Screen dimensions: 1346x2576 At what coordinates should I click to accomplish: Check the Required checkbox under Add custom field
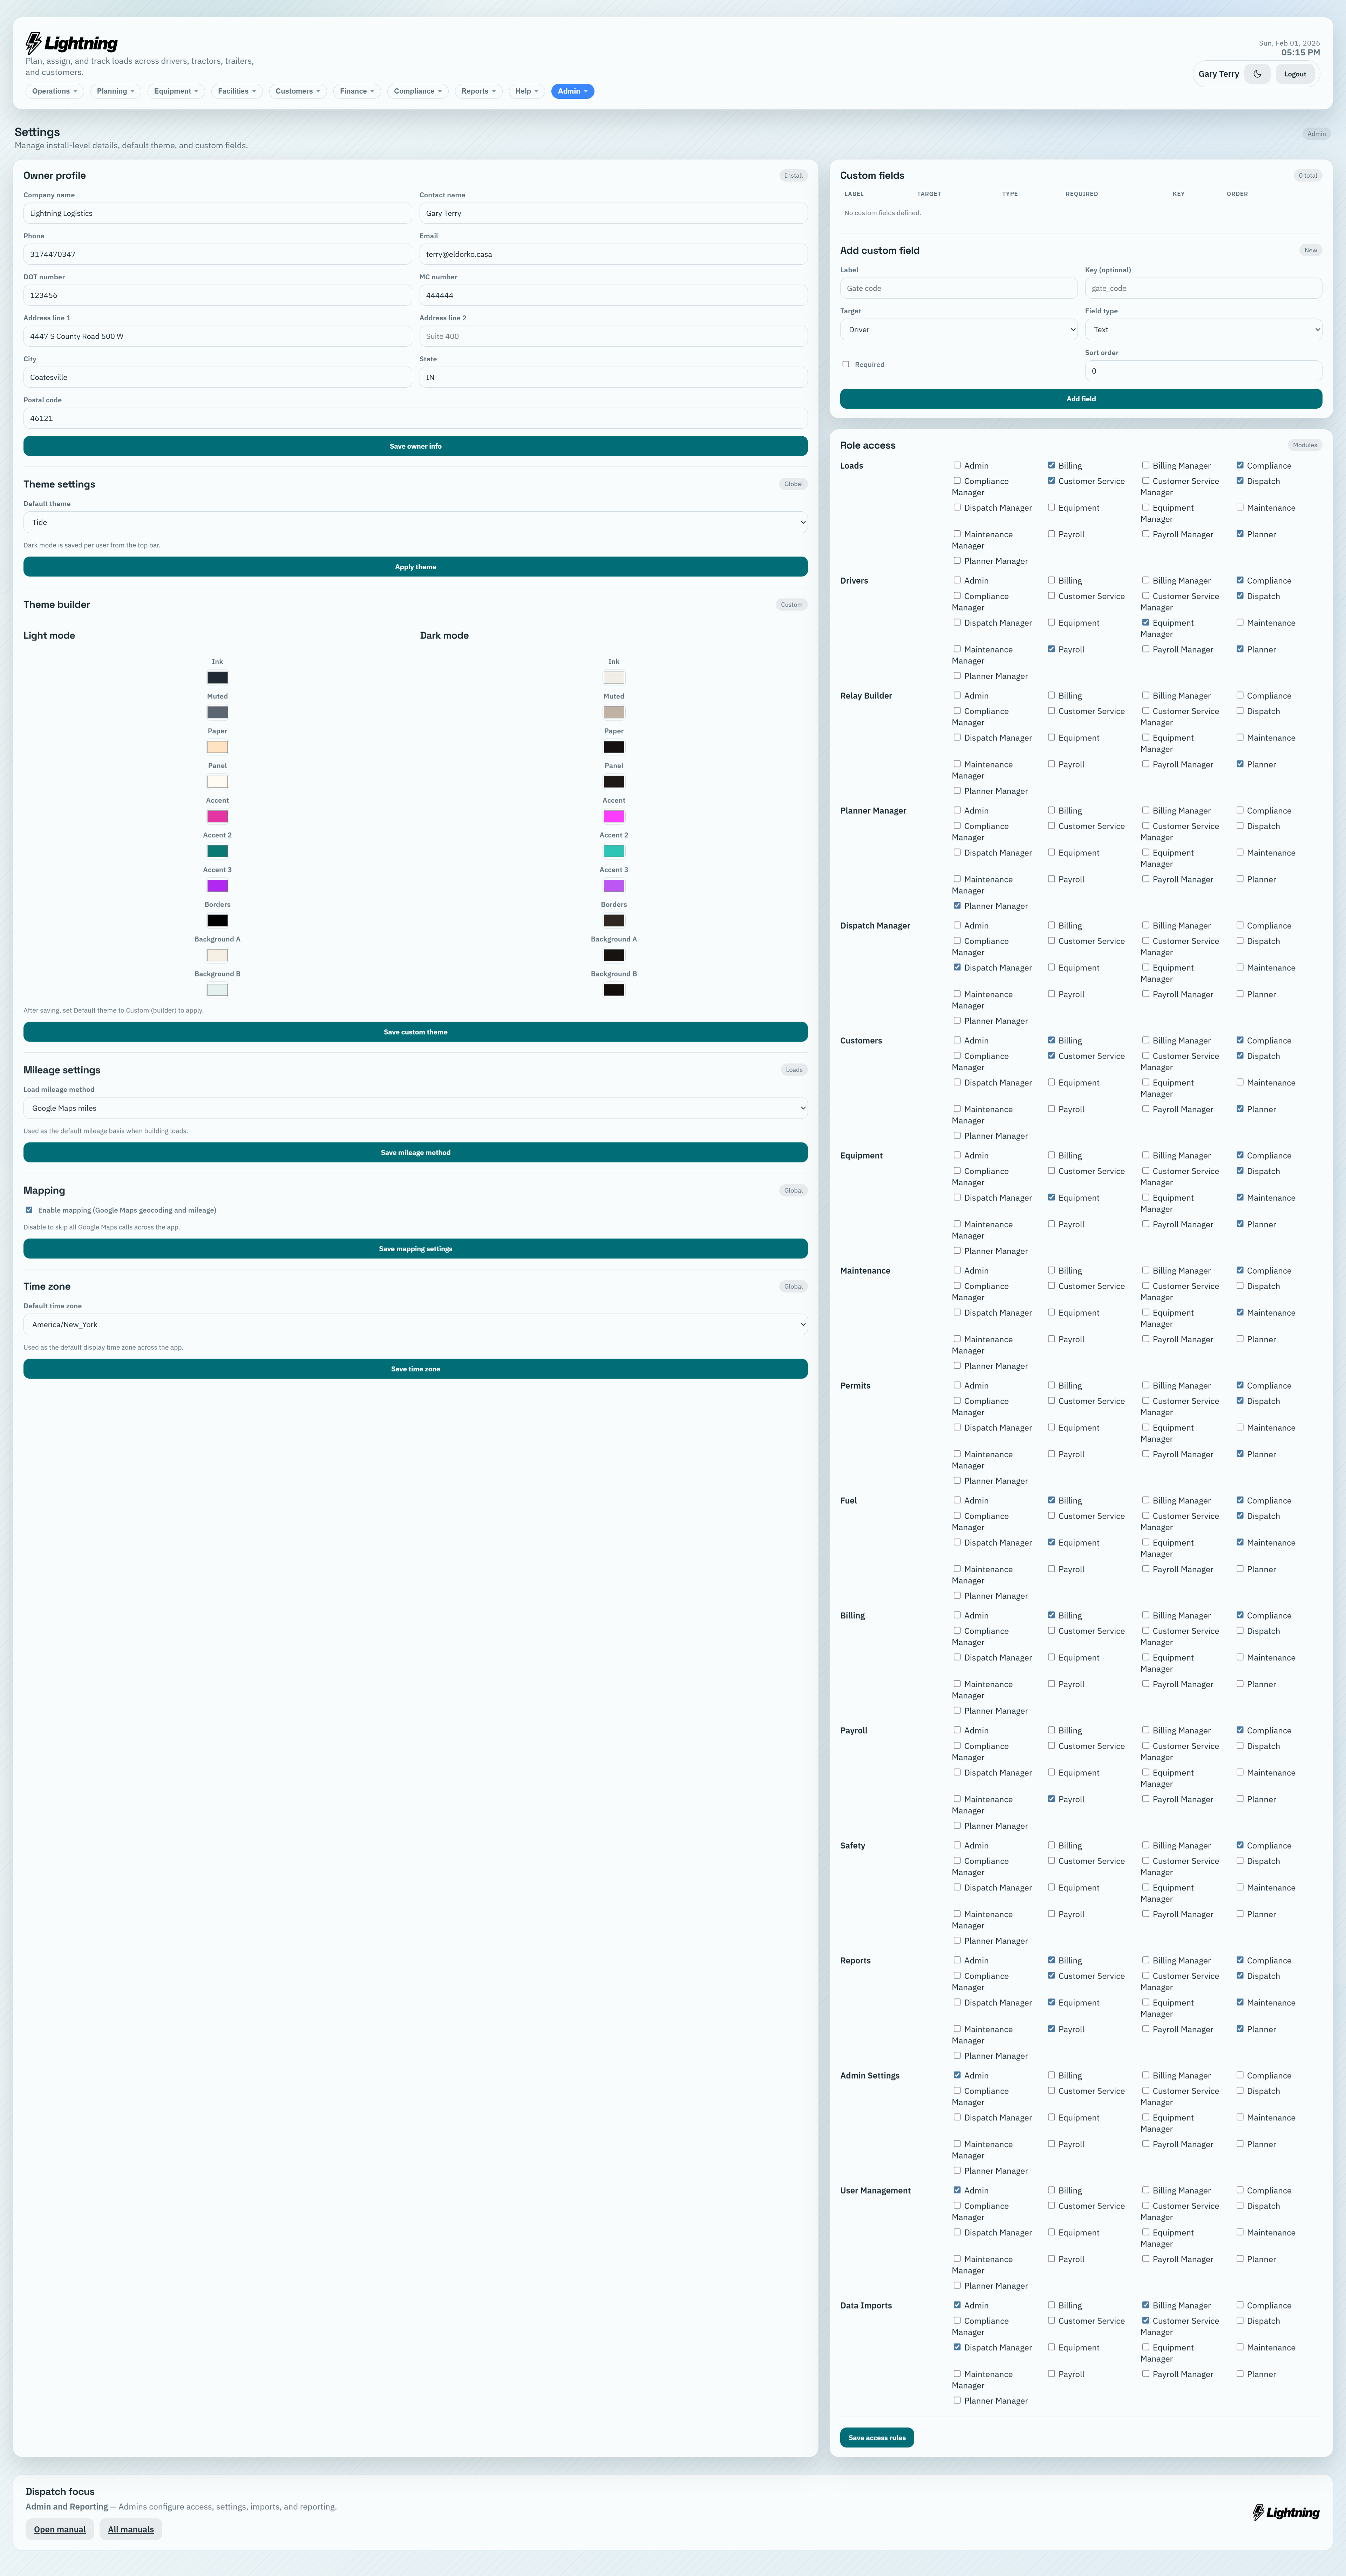[x=846, y=364]
